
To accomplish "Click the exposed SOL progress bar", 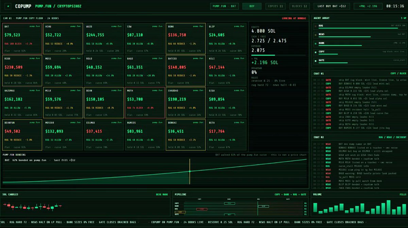I will [x=278, y=55].
